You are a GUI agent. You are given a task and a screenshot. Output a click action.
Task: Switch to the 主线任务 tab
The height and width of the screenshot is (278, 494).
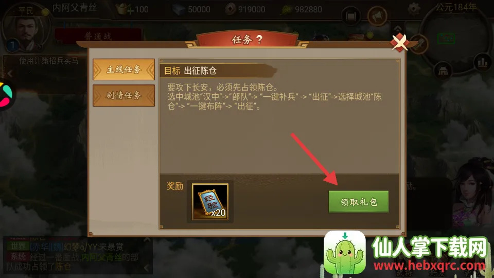coord(124,69)
